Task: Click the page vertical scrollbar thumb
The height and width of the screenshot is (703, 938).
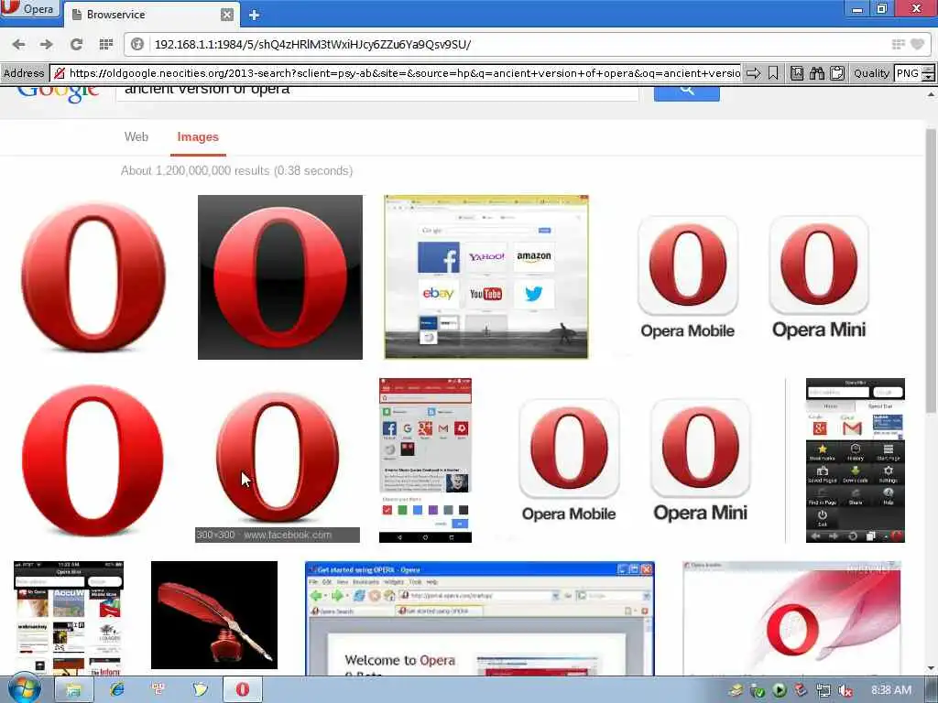Action: 932,269
